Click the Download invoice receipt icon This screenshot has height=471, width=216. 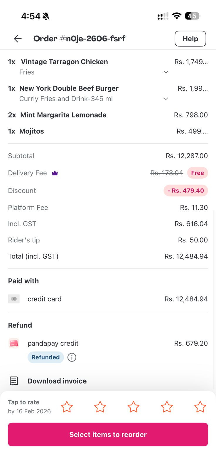click(x=14, y=381)
